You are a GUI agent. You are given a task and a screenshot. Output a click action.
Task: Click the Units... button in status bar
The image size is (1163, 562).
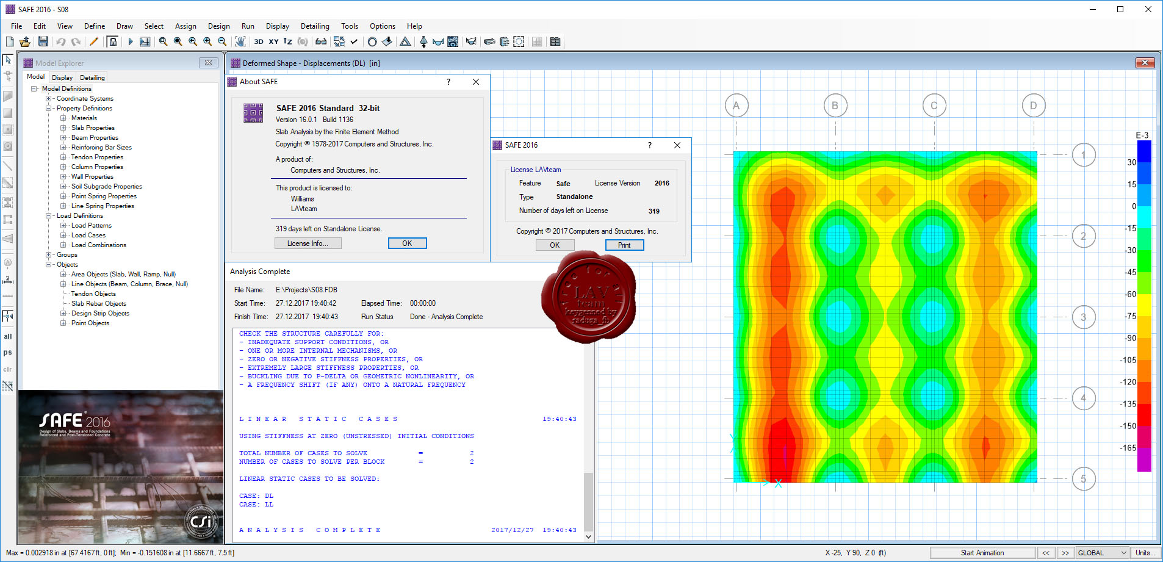[1145, 553]
